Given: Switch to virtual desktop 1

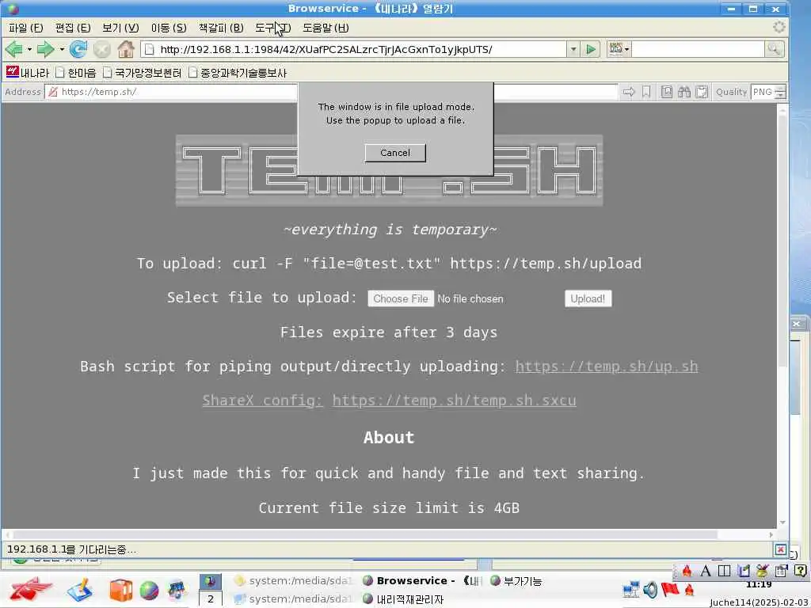Looking at the screenshot, I should 211,582.
